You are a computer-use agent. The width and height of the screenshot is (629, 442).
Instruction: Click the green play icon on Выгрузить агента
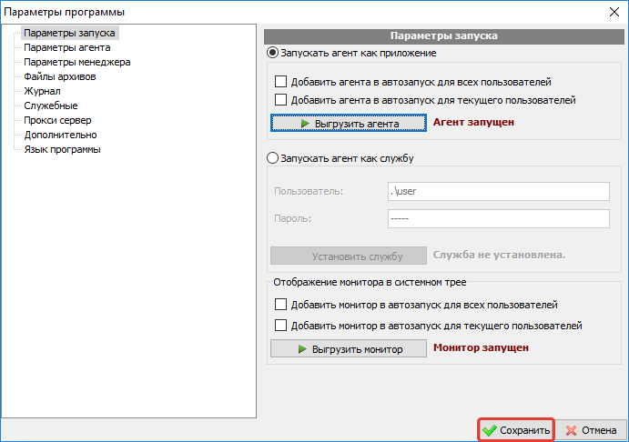pyautogui.click(x=305, y=124)
